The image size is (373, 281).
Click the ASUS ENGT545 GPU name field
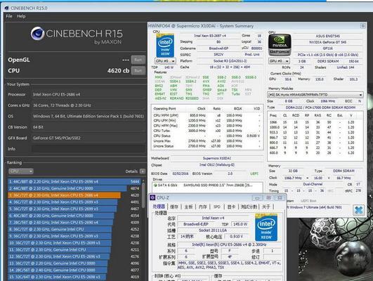tap(327, 36)
